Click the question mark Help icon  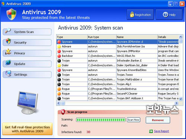166,14
